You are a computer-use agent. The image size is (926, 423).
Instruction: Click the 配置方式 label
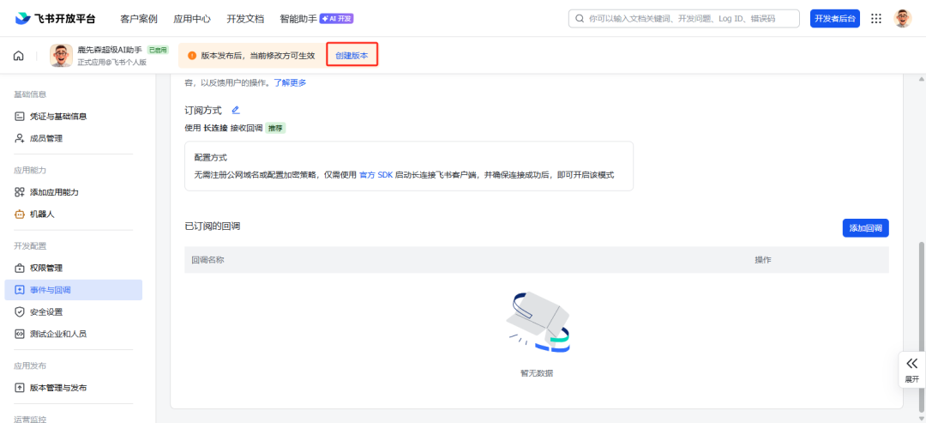coord(211,158)
